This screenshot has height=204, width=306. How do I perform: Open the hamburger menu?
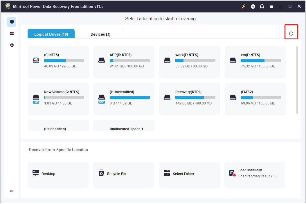(271, 6)
